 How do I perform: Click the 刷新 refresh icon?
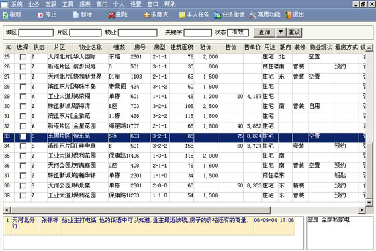coord(5,15)
